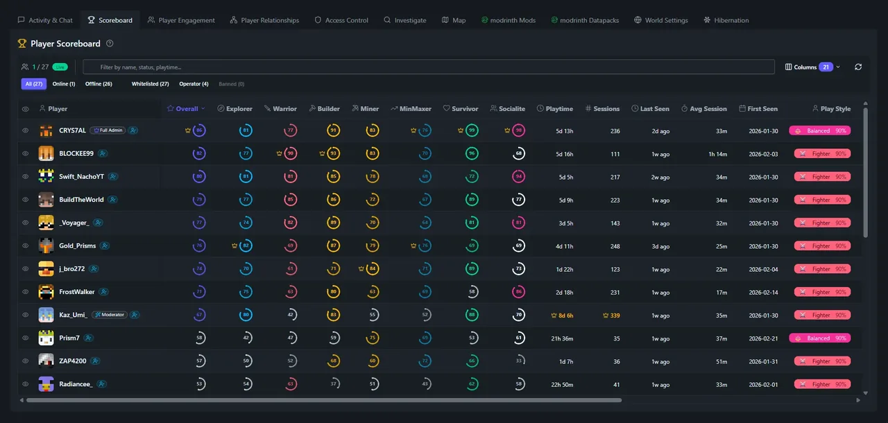Viewport: 888px width, 423px height.
Task: Open the World Settings tab
Action: [660, 20]
